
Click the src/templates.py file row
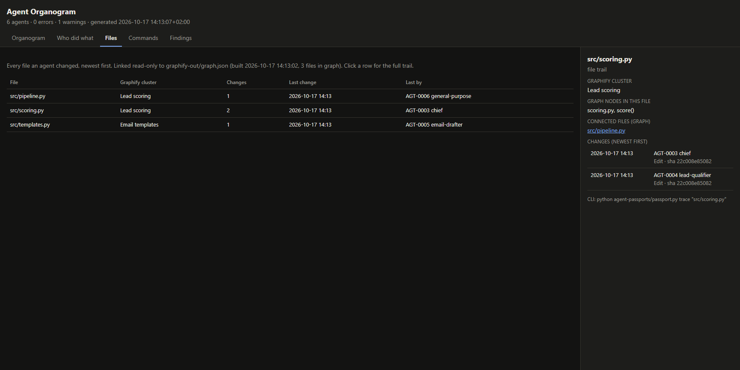[290, 125]
